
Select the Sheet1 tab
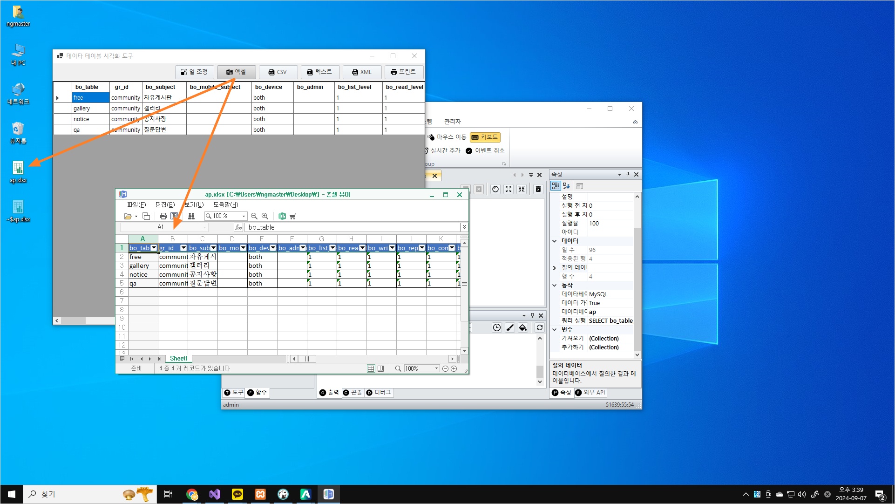(178, 359)
